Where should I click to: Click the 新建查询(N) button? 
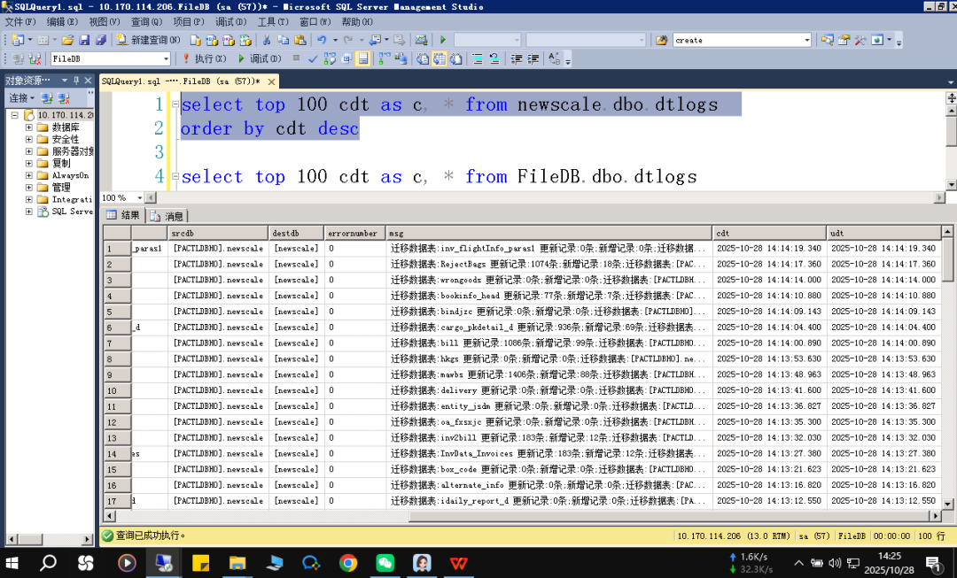tap(148, 40)
